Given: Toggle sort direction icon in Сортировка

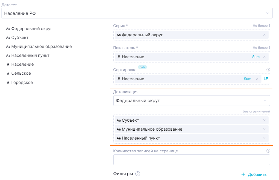Looking at the screenshot, I should click(266, 79).
